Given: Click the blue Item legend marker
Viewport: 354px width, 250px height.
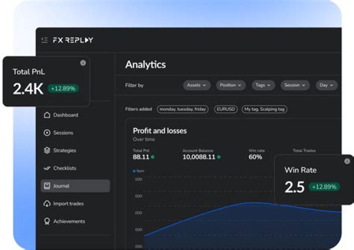Looking at the screenshot, I should [x=135, y=171].
